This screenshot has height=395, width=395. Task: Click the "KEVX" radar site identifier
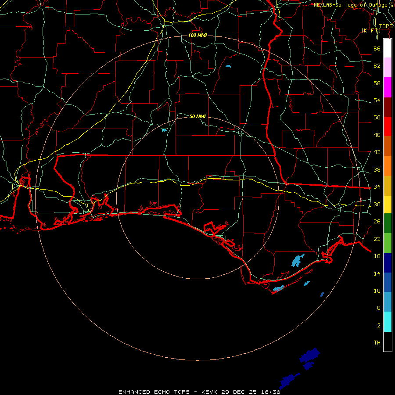[209, 392]
